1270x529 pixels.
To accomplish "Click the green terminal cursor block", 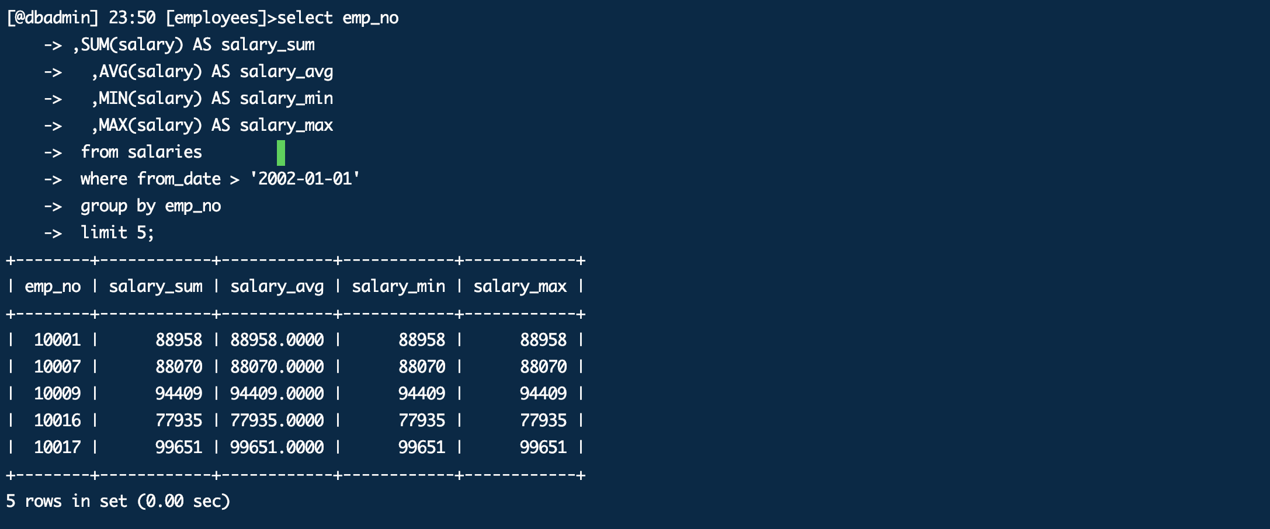I will click(x=281, y=153).
